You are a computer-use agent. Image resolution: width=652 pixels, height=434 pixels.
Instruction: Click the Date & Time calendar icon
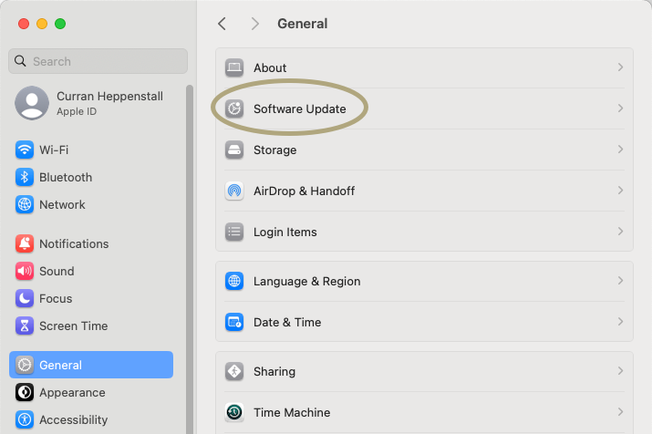pos(234,322)
